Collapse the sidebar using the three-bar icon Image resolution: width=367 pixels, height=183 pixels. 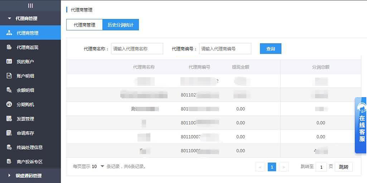(x=30, y=6)
